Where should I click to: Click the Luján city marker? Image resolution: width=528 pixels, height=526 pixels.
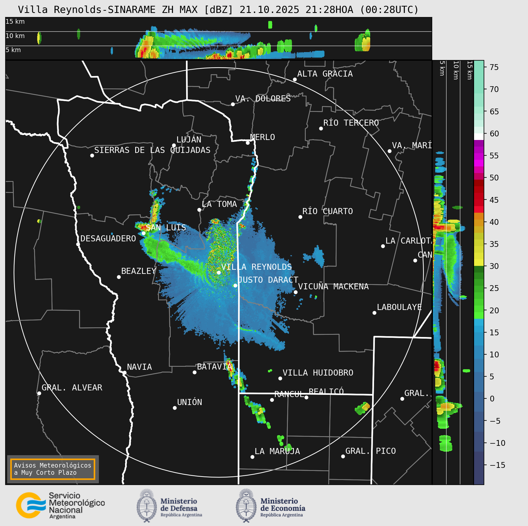pos(174,145)
